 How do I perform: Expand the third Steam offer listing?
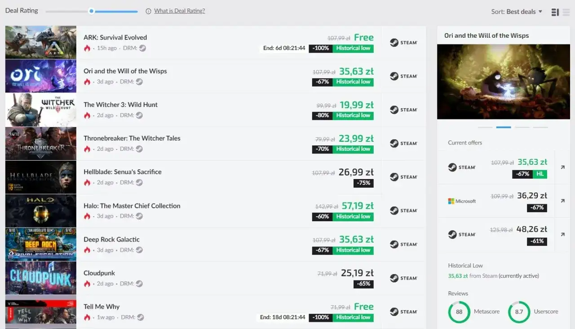click(x=562, y=234)
